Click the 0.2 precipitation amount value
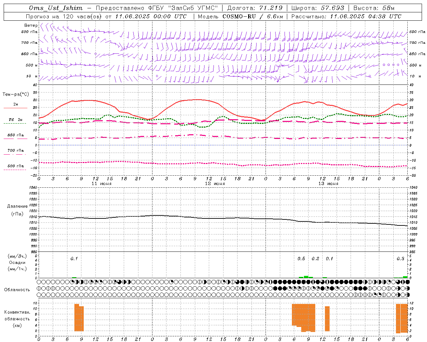 [315, 259]
